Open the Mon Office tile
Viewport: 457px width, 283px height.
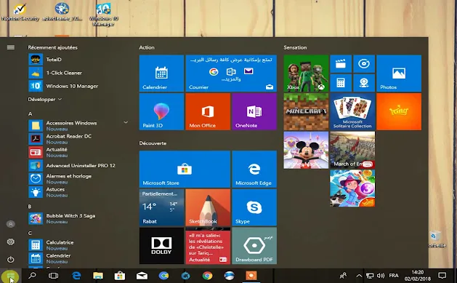pos(208,111)
